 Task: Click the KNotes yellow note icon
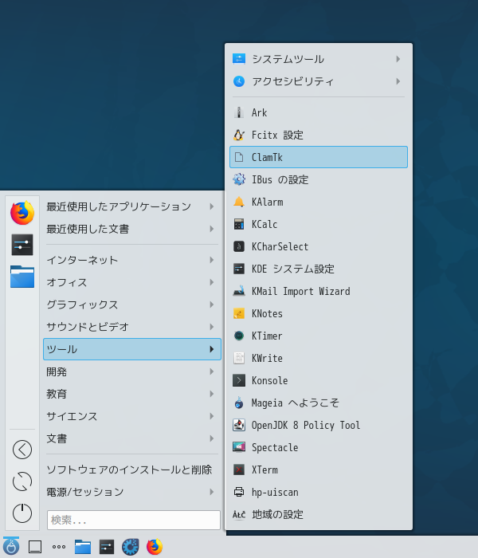point(239,313)
